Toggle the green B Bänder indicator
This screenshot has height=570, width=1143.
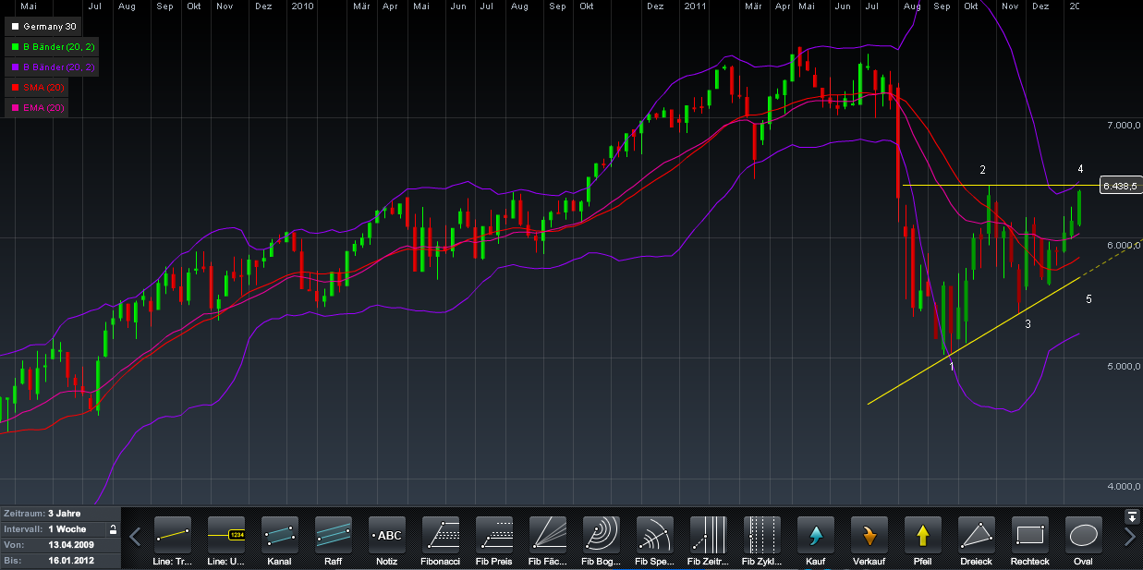click(x=51, y=46)
